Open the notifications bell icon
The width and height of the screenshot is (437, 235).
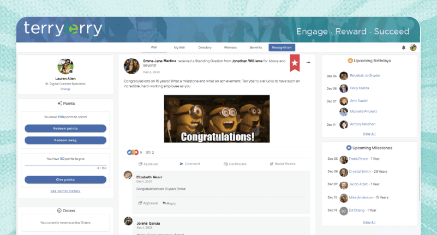tap(404, 47)
